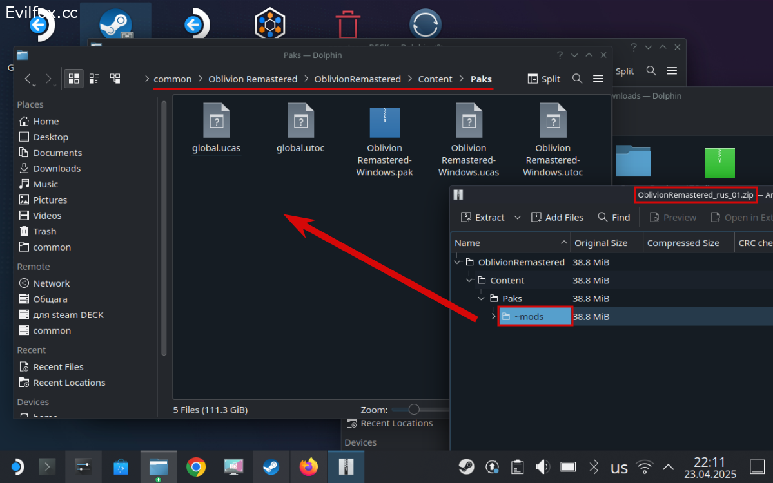The height and width of the screenshot is (483, 773).
Task: Navigate to 'Content' breadcrumb segment
Action: [x=435, y=79]
